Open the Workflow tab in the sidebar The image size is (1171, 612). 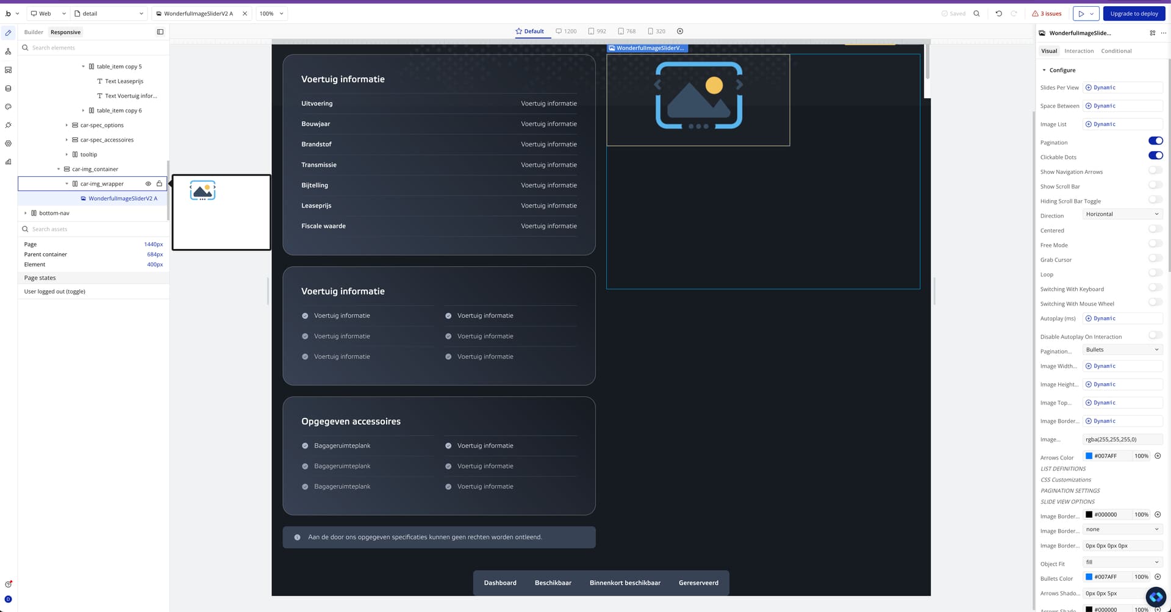pyautogui.click(x=8, y=52)
